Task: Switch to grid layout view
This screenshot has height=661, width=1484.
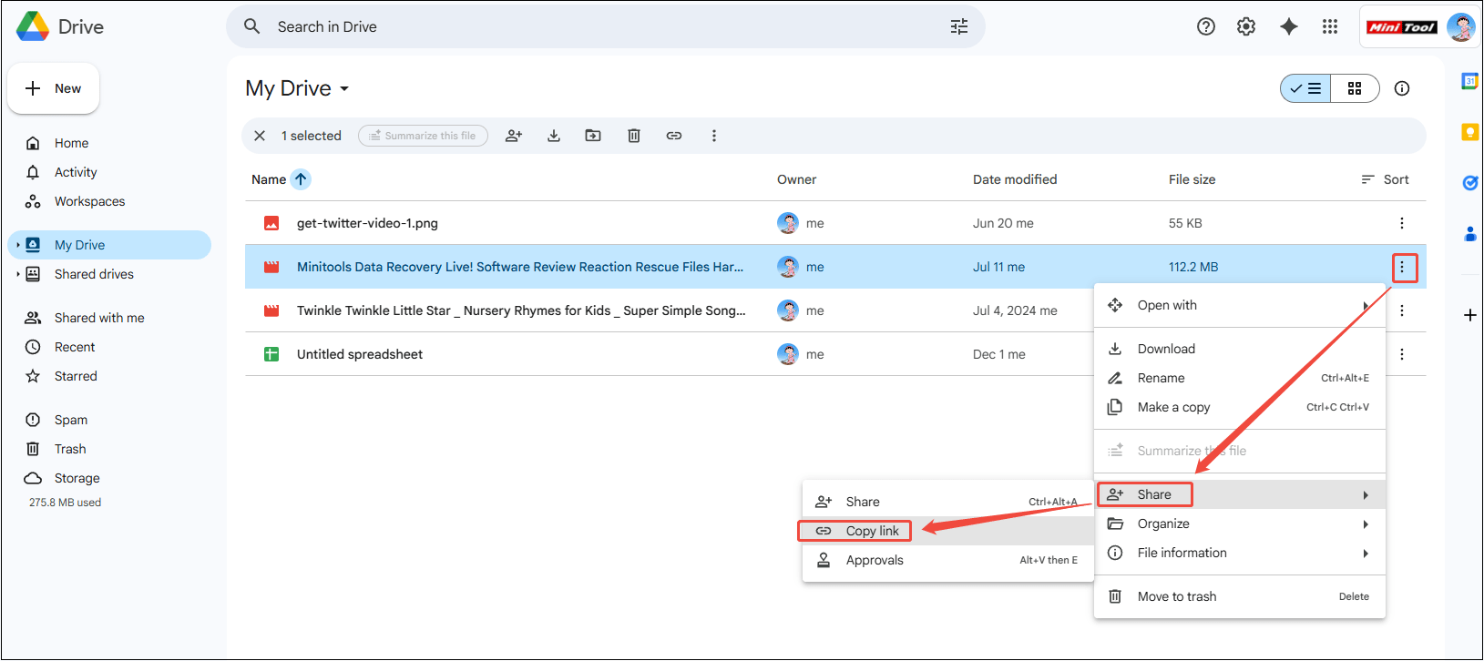Action: click(1355, 88)
